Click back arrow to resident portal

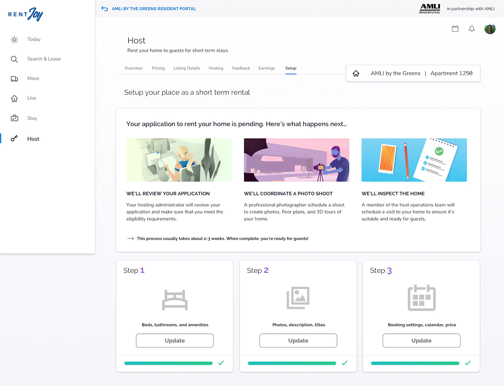(104, 9)
